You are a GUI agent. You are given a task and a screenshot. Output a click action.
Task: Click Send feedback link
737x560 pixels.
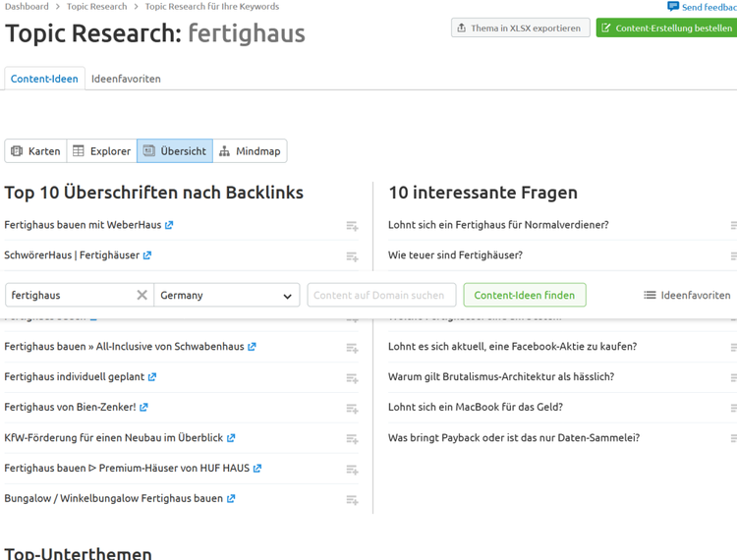[x=709, y=7]
